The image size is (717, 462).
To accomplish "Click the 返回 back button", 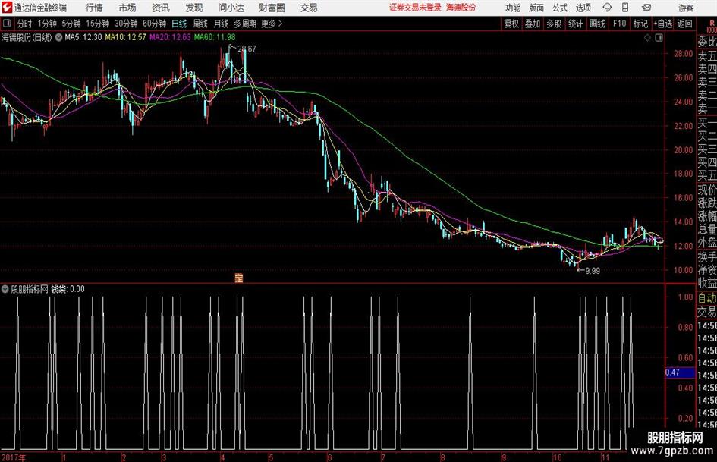I will [x=684, y=24].
